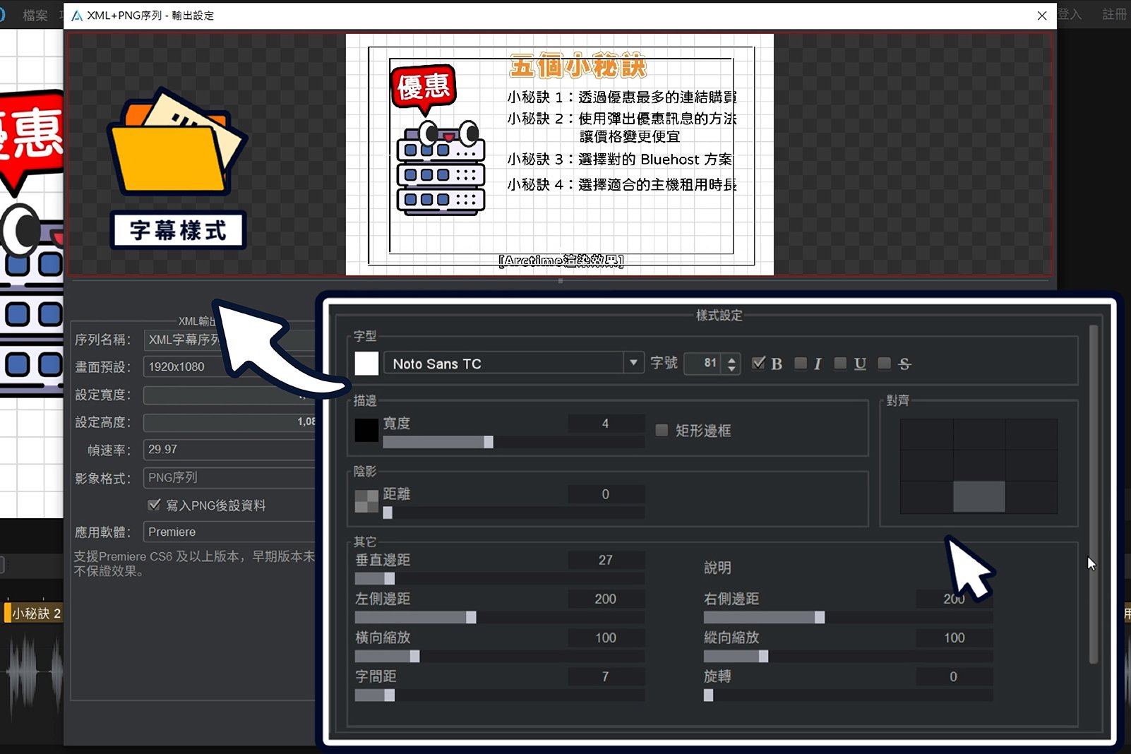The image size is (1131, 754).
Task: Click the 序列名稱 input field
Action: (x=229, y=340)
